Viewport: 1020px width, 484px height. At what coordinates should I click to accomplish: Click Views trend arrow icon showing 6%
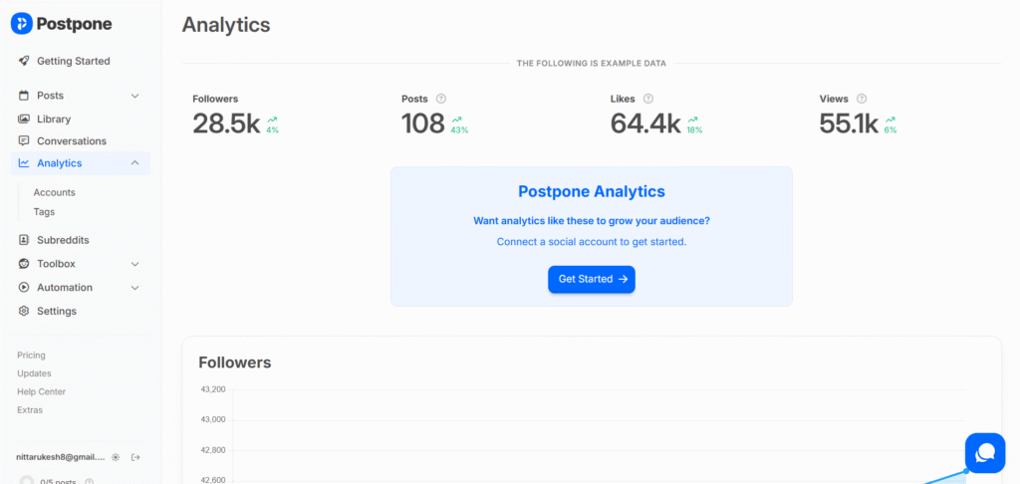point(890,120)
